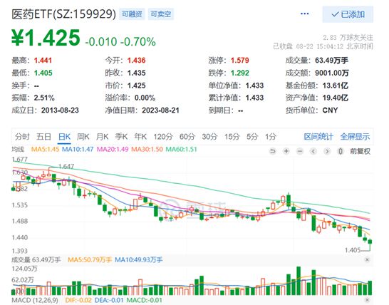The height and width of the screenshot is (305, 389).
Task: Click the 最高 value 1.441
Action: (43, 61)
